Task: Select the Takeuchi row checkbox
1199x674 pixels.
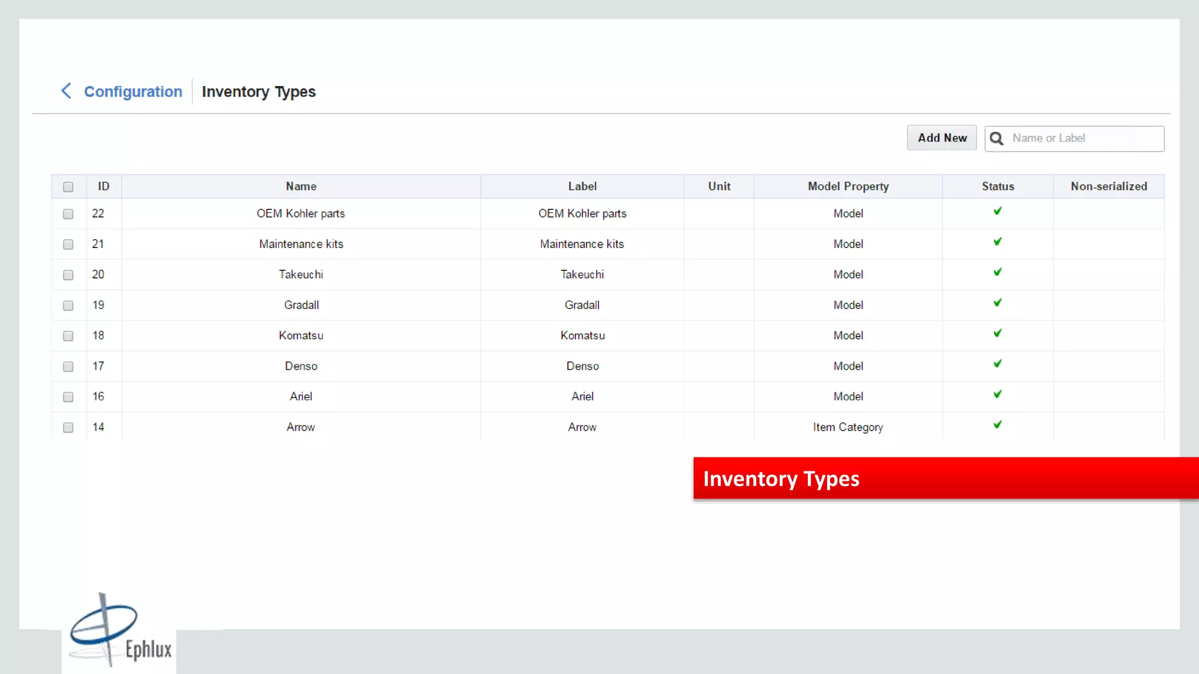Action: click(68, 275)
